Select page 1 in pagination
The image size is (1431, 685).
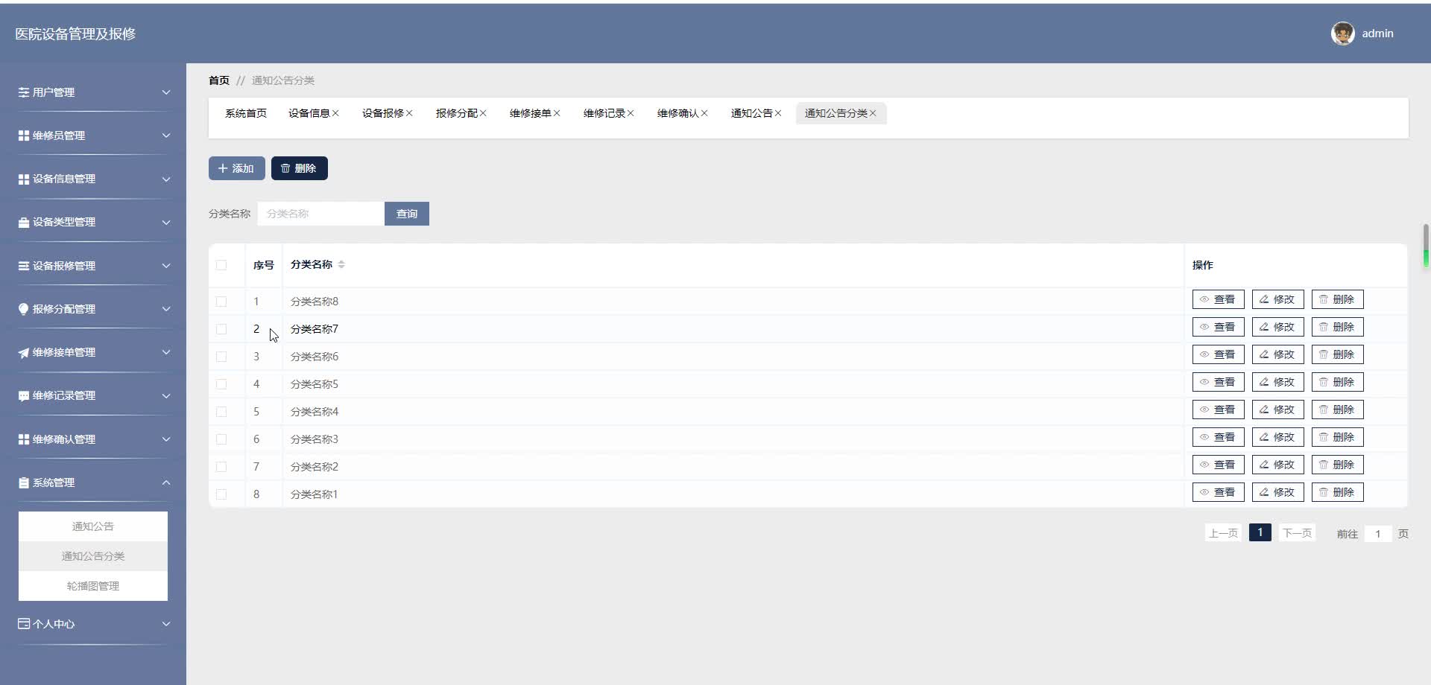1260,532
